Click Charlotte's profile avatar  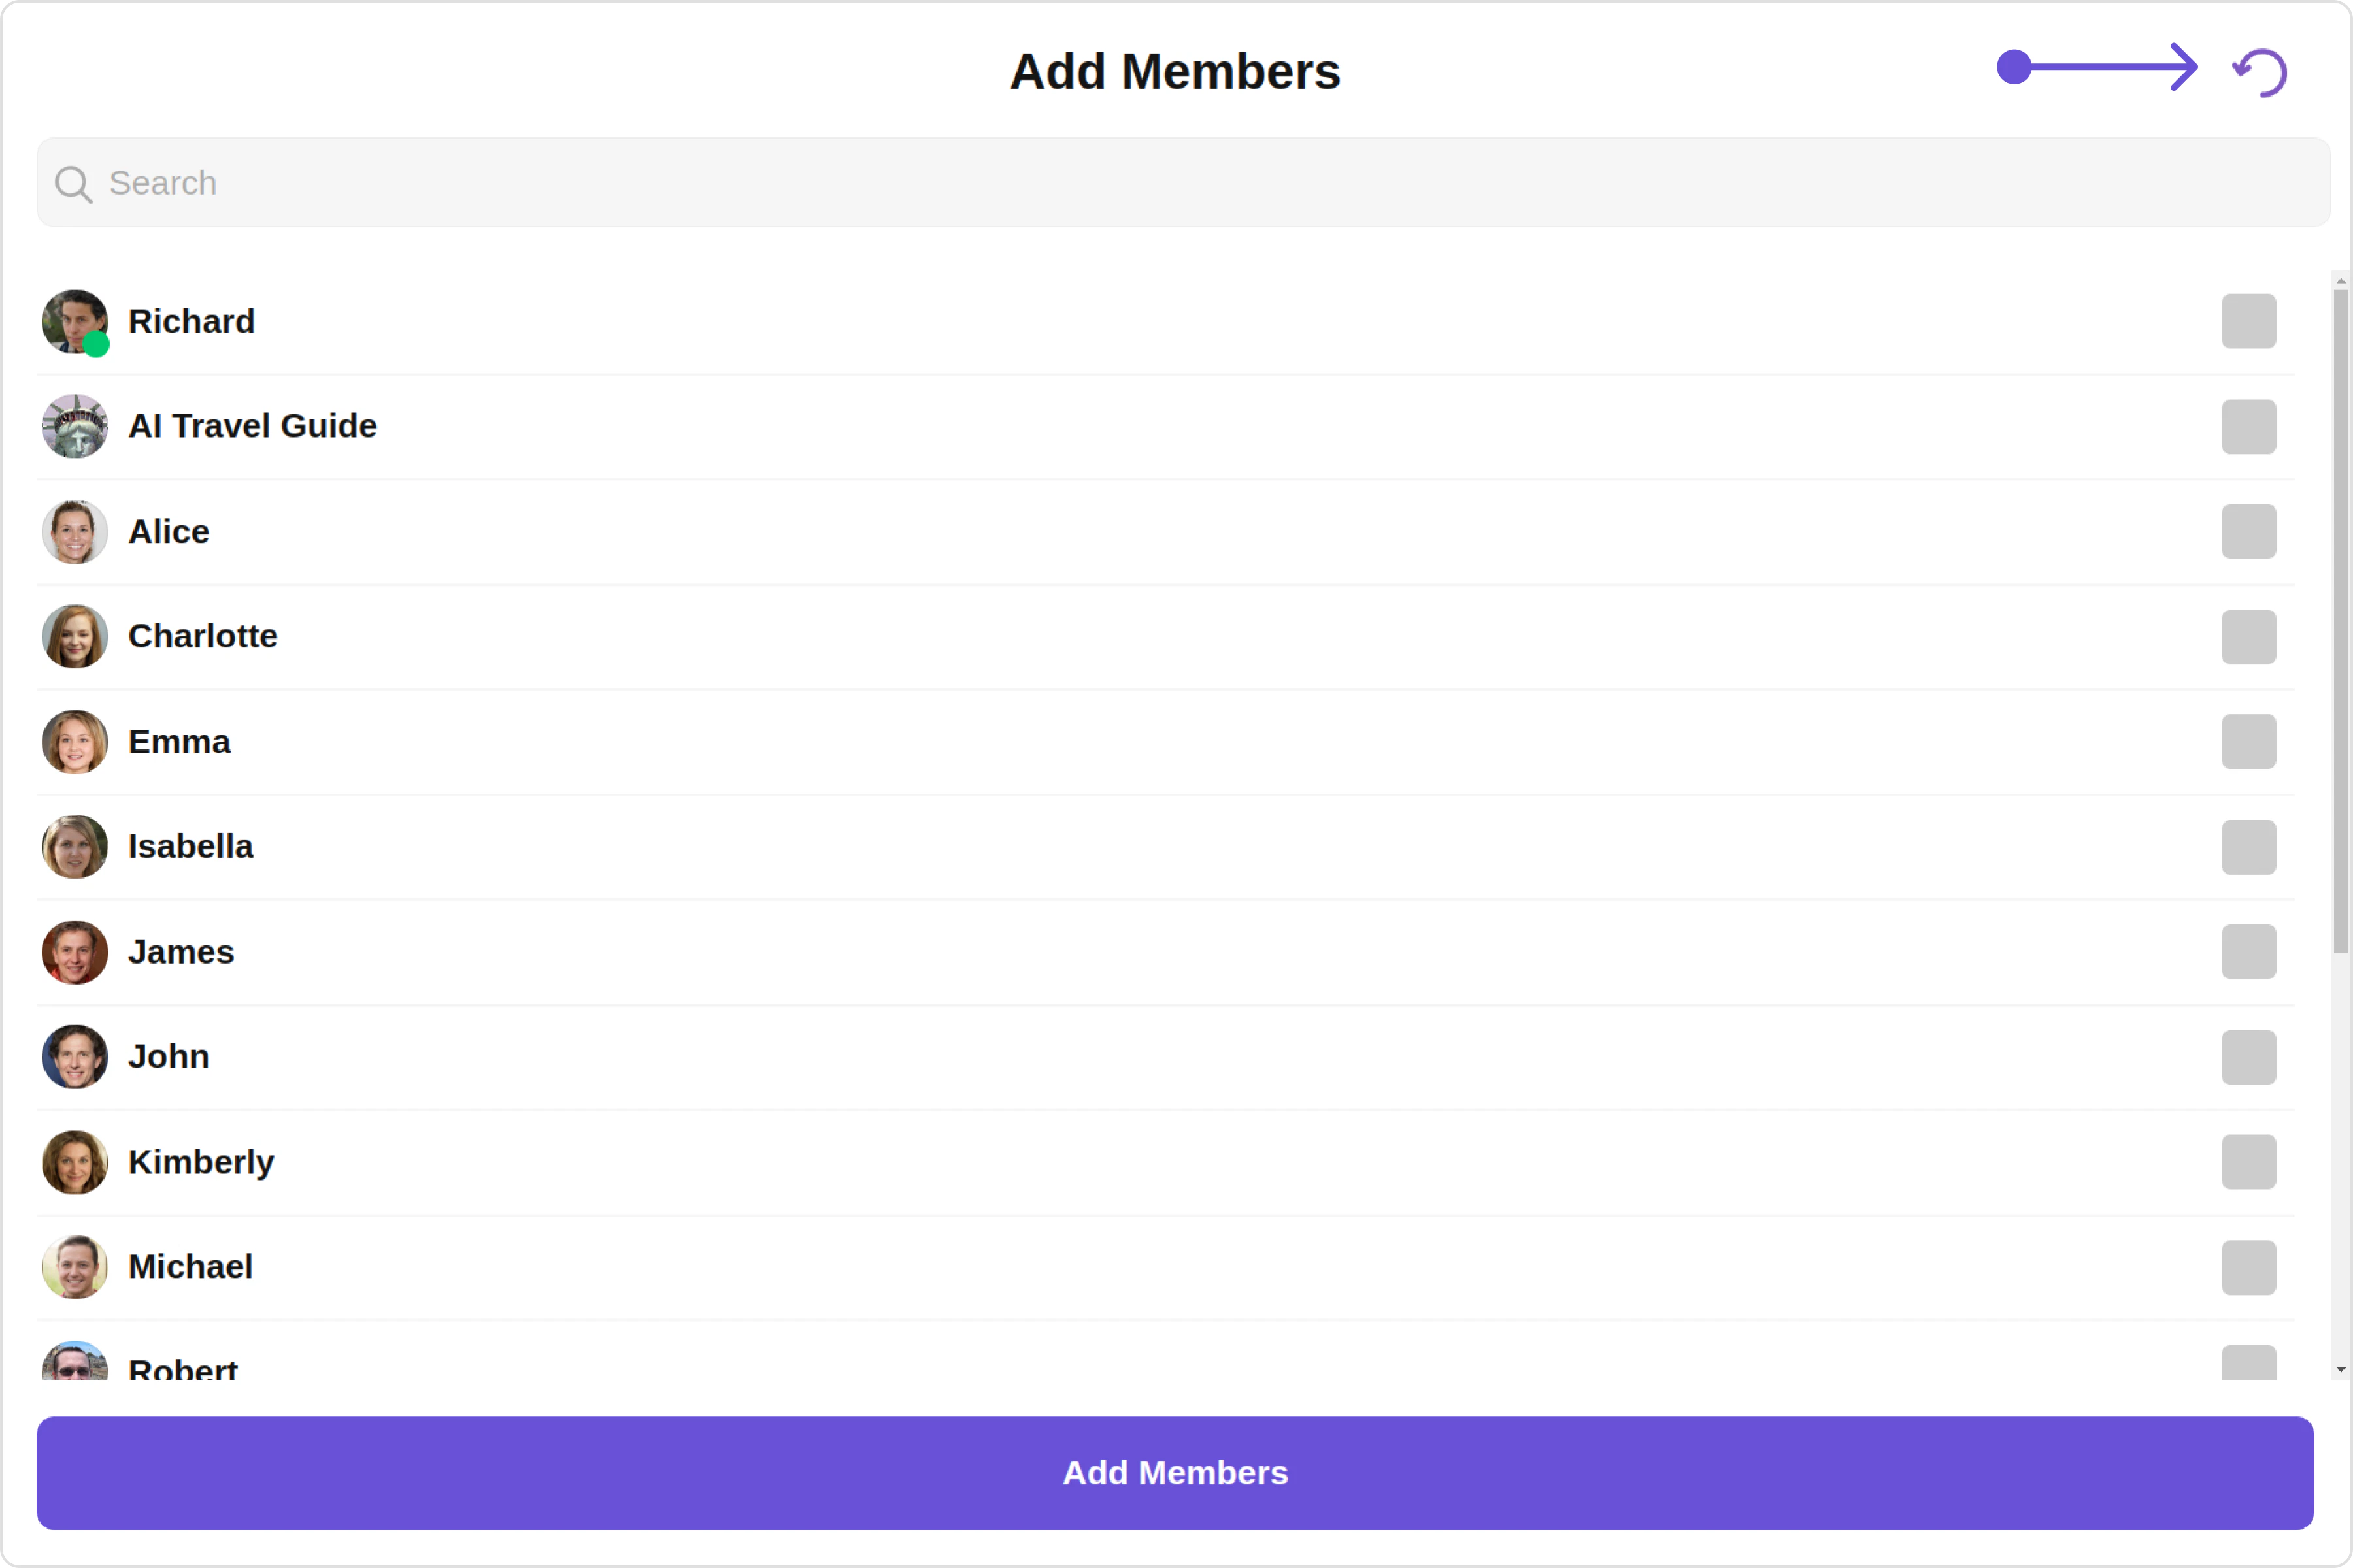[x=75, y=637]
